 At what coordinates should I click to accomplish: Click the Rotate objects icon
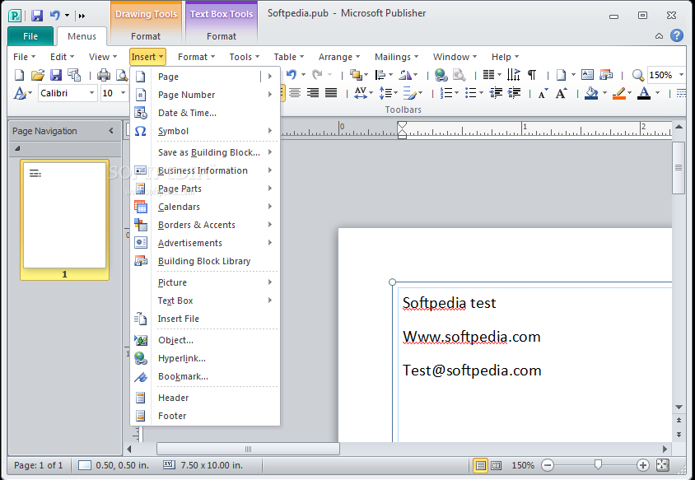click(x=405, y=75)
